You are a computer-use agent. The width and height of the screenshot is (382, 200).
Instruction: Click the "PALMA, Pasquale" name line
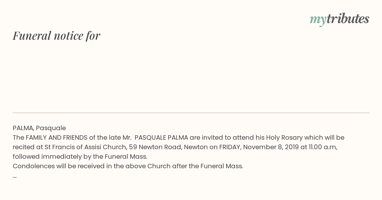[39, 128]
